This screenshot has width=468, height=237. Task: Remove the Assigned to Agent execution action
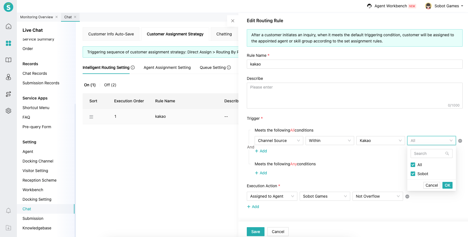coord(407,197)
